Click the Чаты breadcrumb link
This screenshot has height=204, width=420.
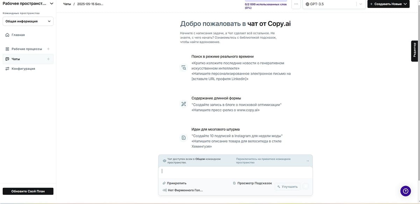pyautogui.click(x=67, y=4)
